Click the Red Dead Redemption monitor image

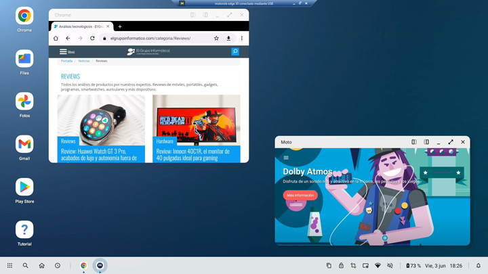coord(197,120)
